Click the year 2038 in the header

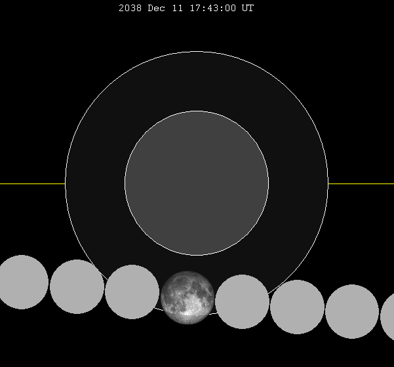click(130, 9)
